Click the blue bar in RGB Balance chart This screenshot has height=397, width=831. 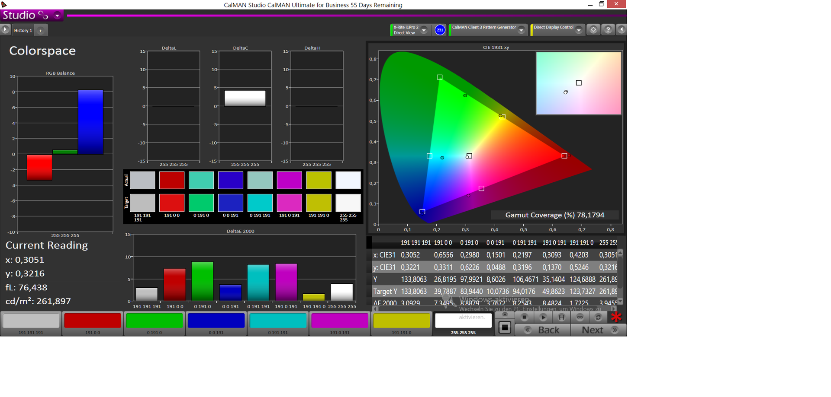point(91,122)
